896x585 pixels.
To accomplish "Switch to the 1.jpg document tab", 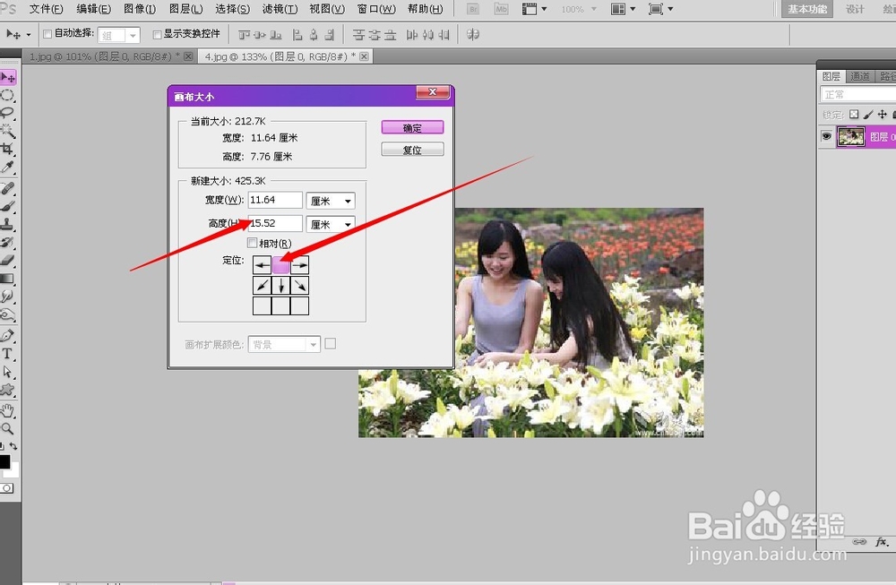I will pos(108,56).
